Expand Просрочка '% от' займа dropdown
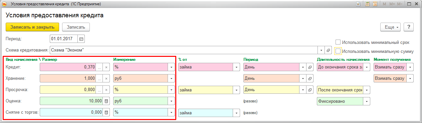Screen dimensions: 422x123 (237, 90)
